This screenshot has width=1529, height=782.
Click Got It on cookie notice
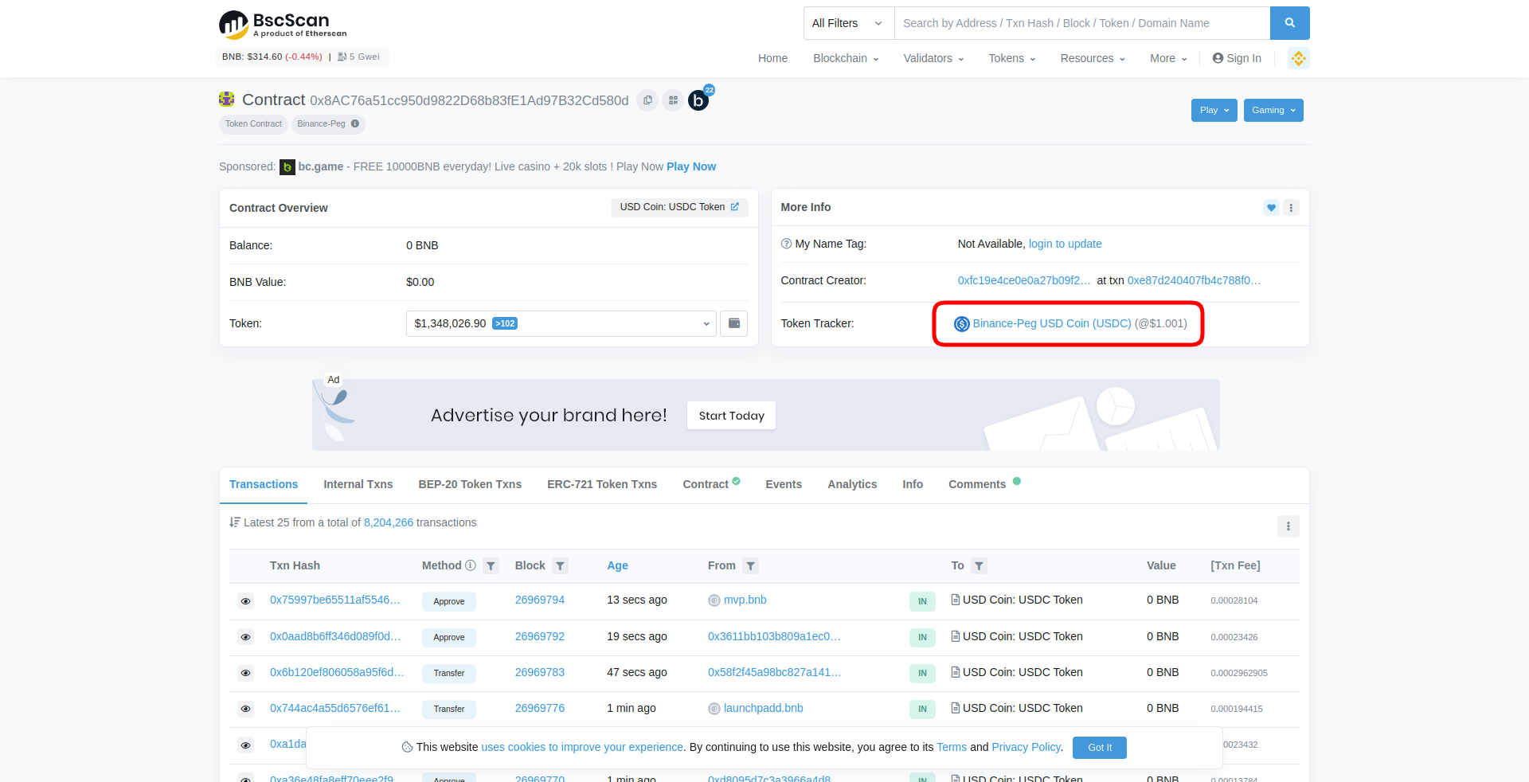[x=1099, y=748]
